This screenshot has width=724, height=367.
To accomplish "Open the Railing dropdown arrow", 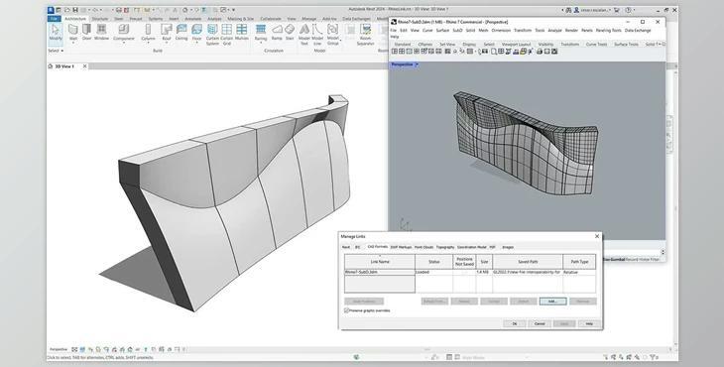I will tap(261, 42).
